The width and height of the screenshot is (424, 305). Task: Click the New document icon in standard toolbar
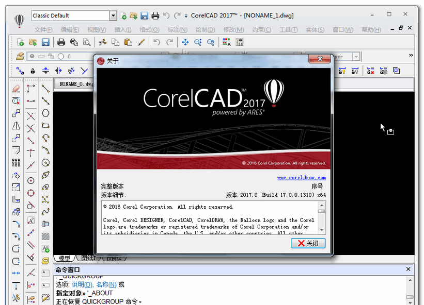click(20, 42)
